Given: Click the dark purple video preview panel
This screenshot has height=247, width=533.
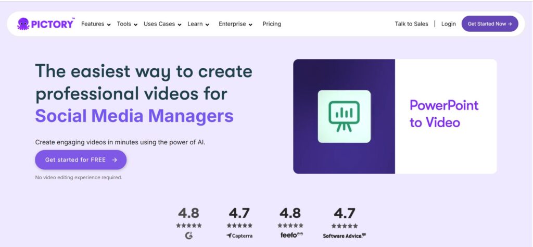Looking at the screenshot, I should (x=344, y=116).
